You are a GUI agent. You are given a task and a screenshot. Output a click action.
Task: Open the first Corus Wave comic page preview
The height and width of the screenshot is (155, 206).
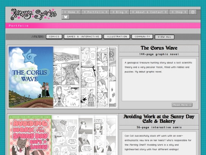[67, 77]
